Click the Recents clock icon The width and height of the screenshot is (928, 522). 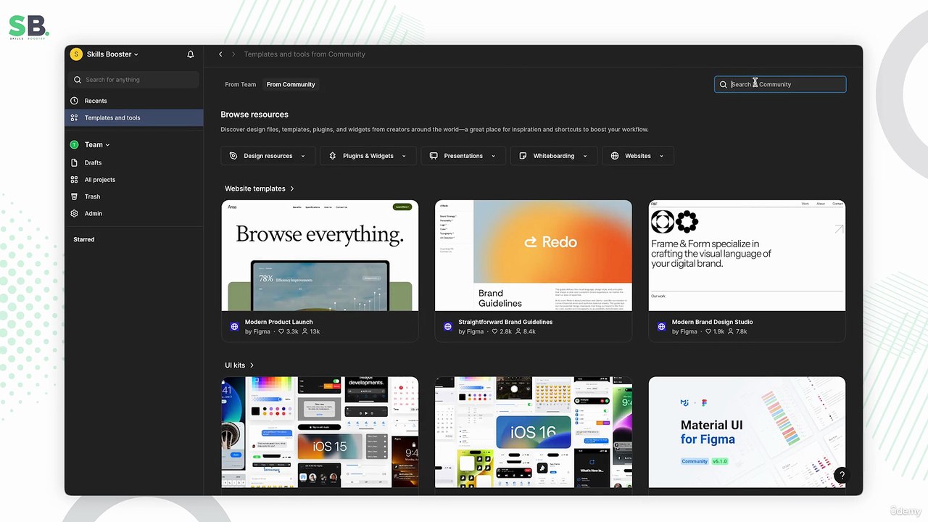point(74,101)
